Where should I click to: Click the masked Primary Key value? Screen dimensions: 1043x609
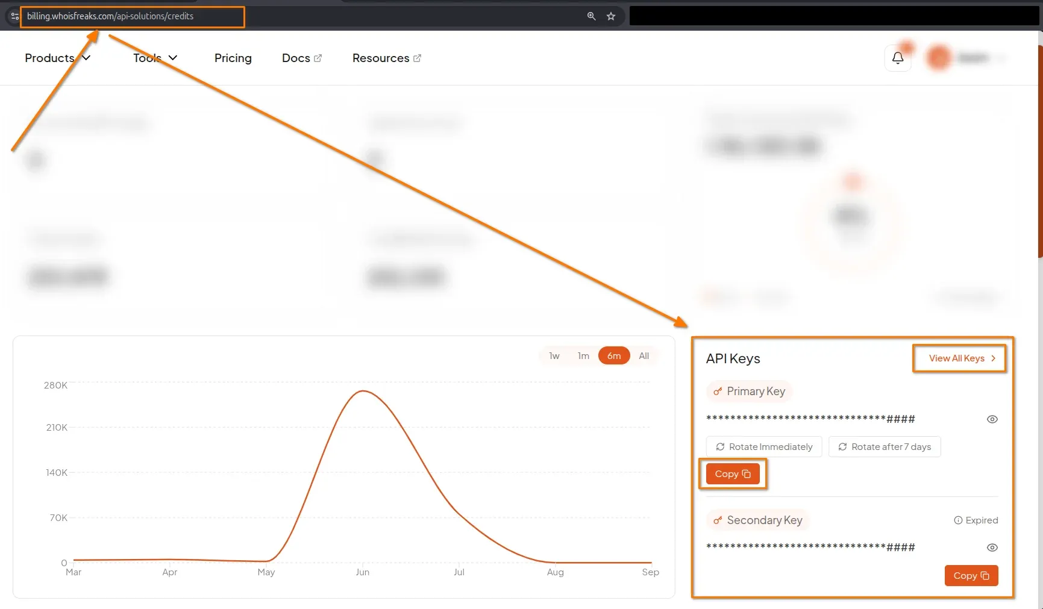[x=810, y=419]
